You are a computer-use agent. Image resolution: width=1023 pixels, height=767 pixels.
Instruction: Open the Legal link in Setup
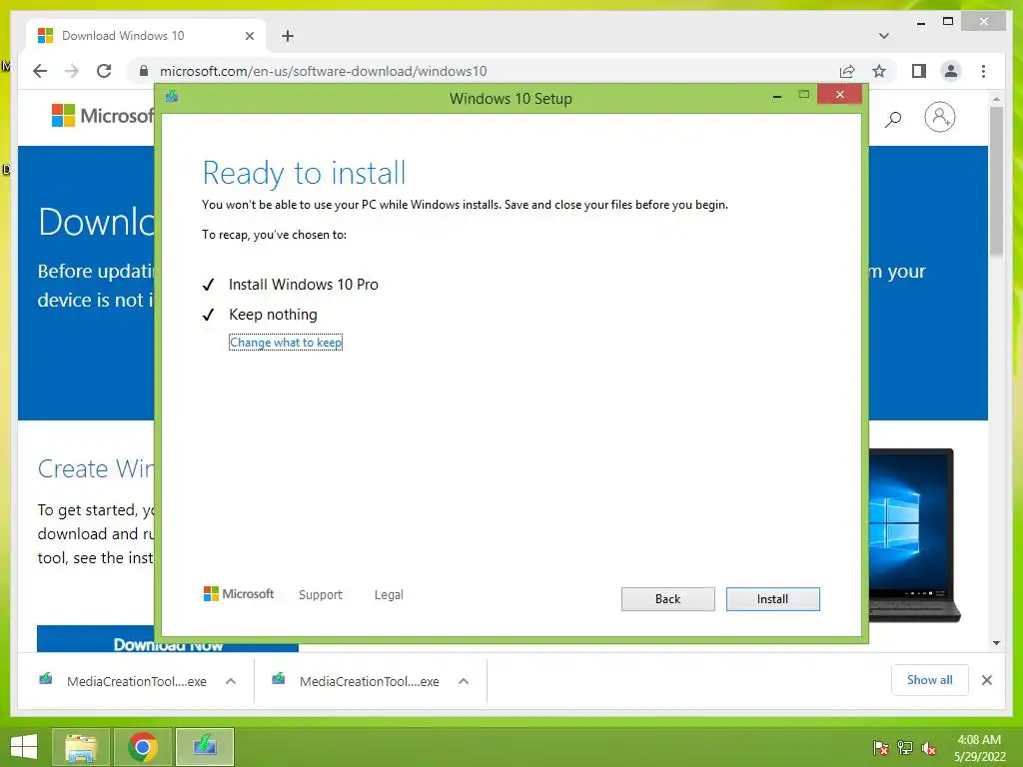point(389,595)
